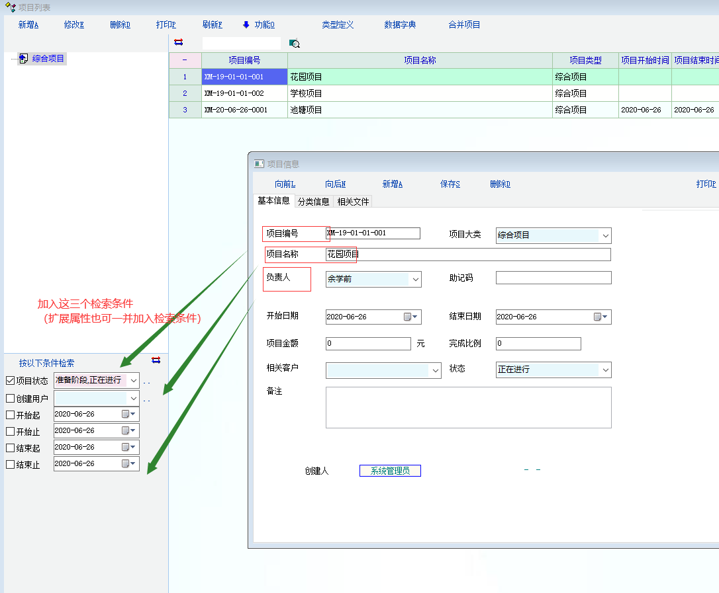Open the calendar picker for 开始起 date

128,414
